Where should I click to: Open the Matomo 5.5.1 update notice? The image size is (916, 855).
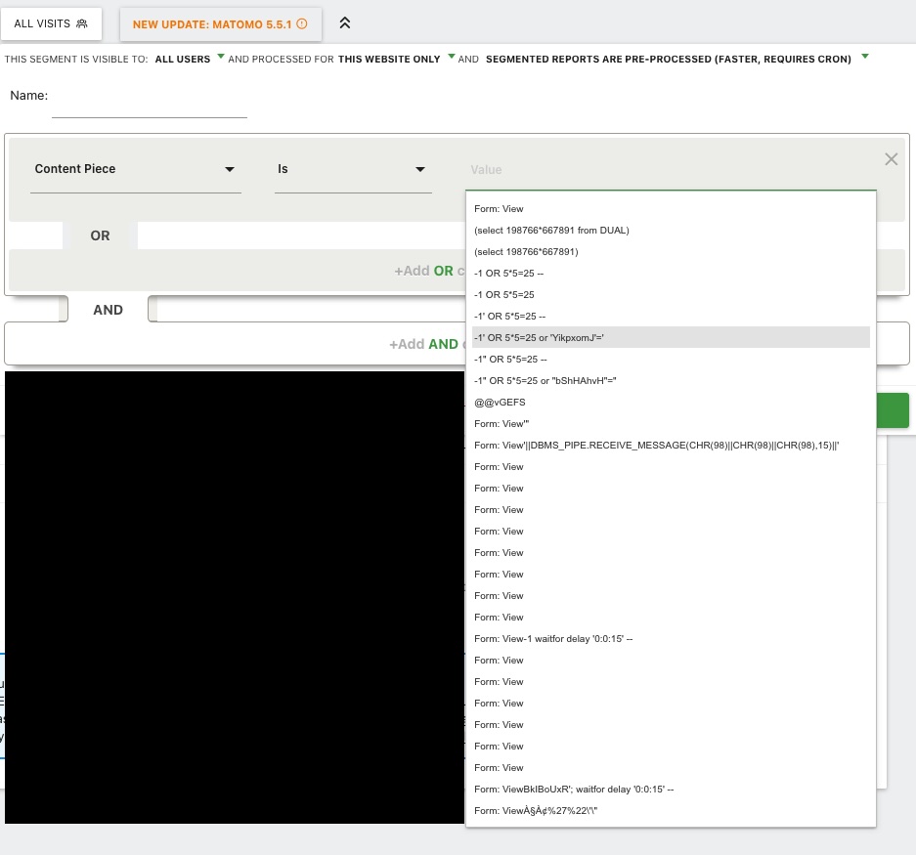coord(220,23)
